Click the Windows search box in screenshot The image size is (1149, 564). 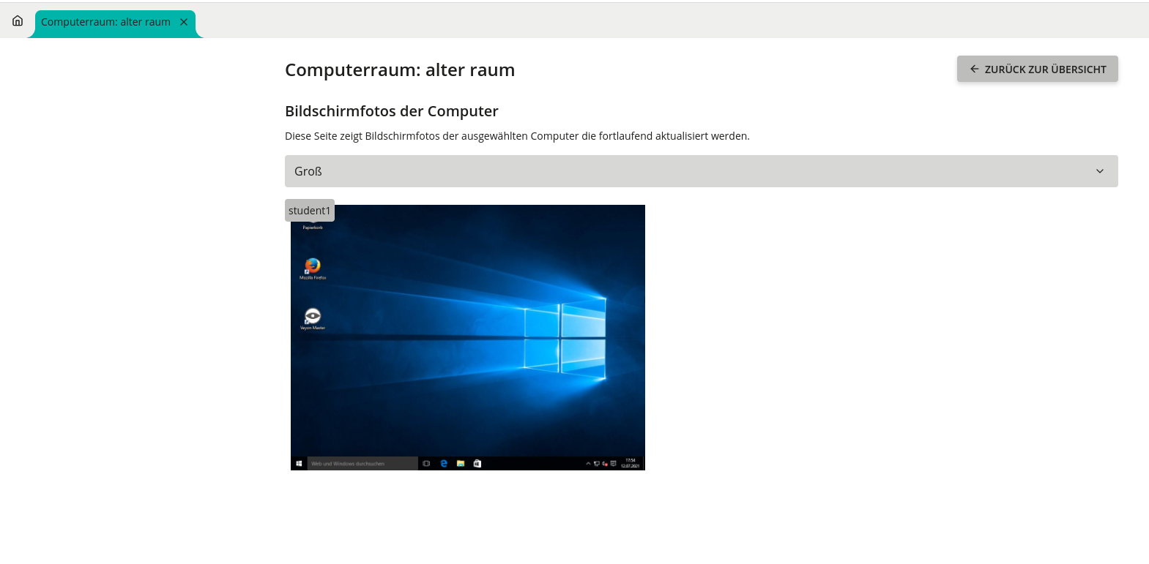(x=362, y=464)
